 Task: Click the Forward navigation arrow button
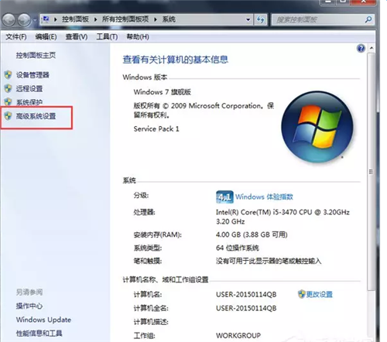pos(24,20)
